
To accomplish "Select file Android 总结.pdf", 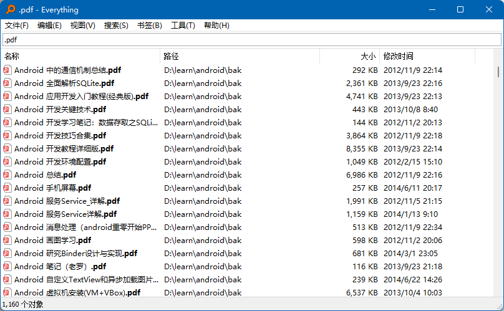I will point(45,175).
